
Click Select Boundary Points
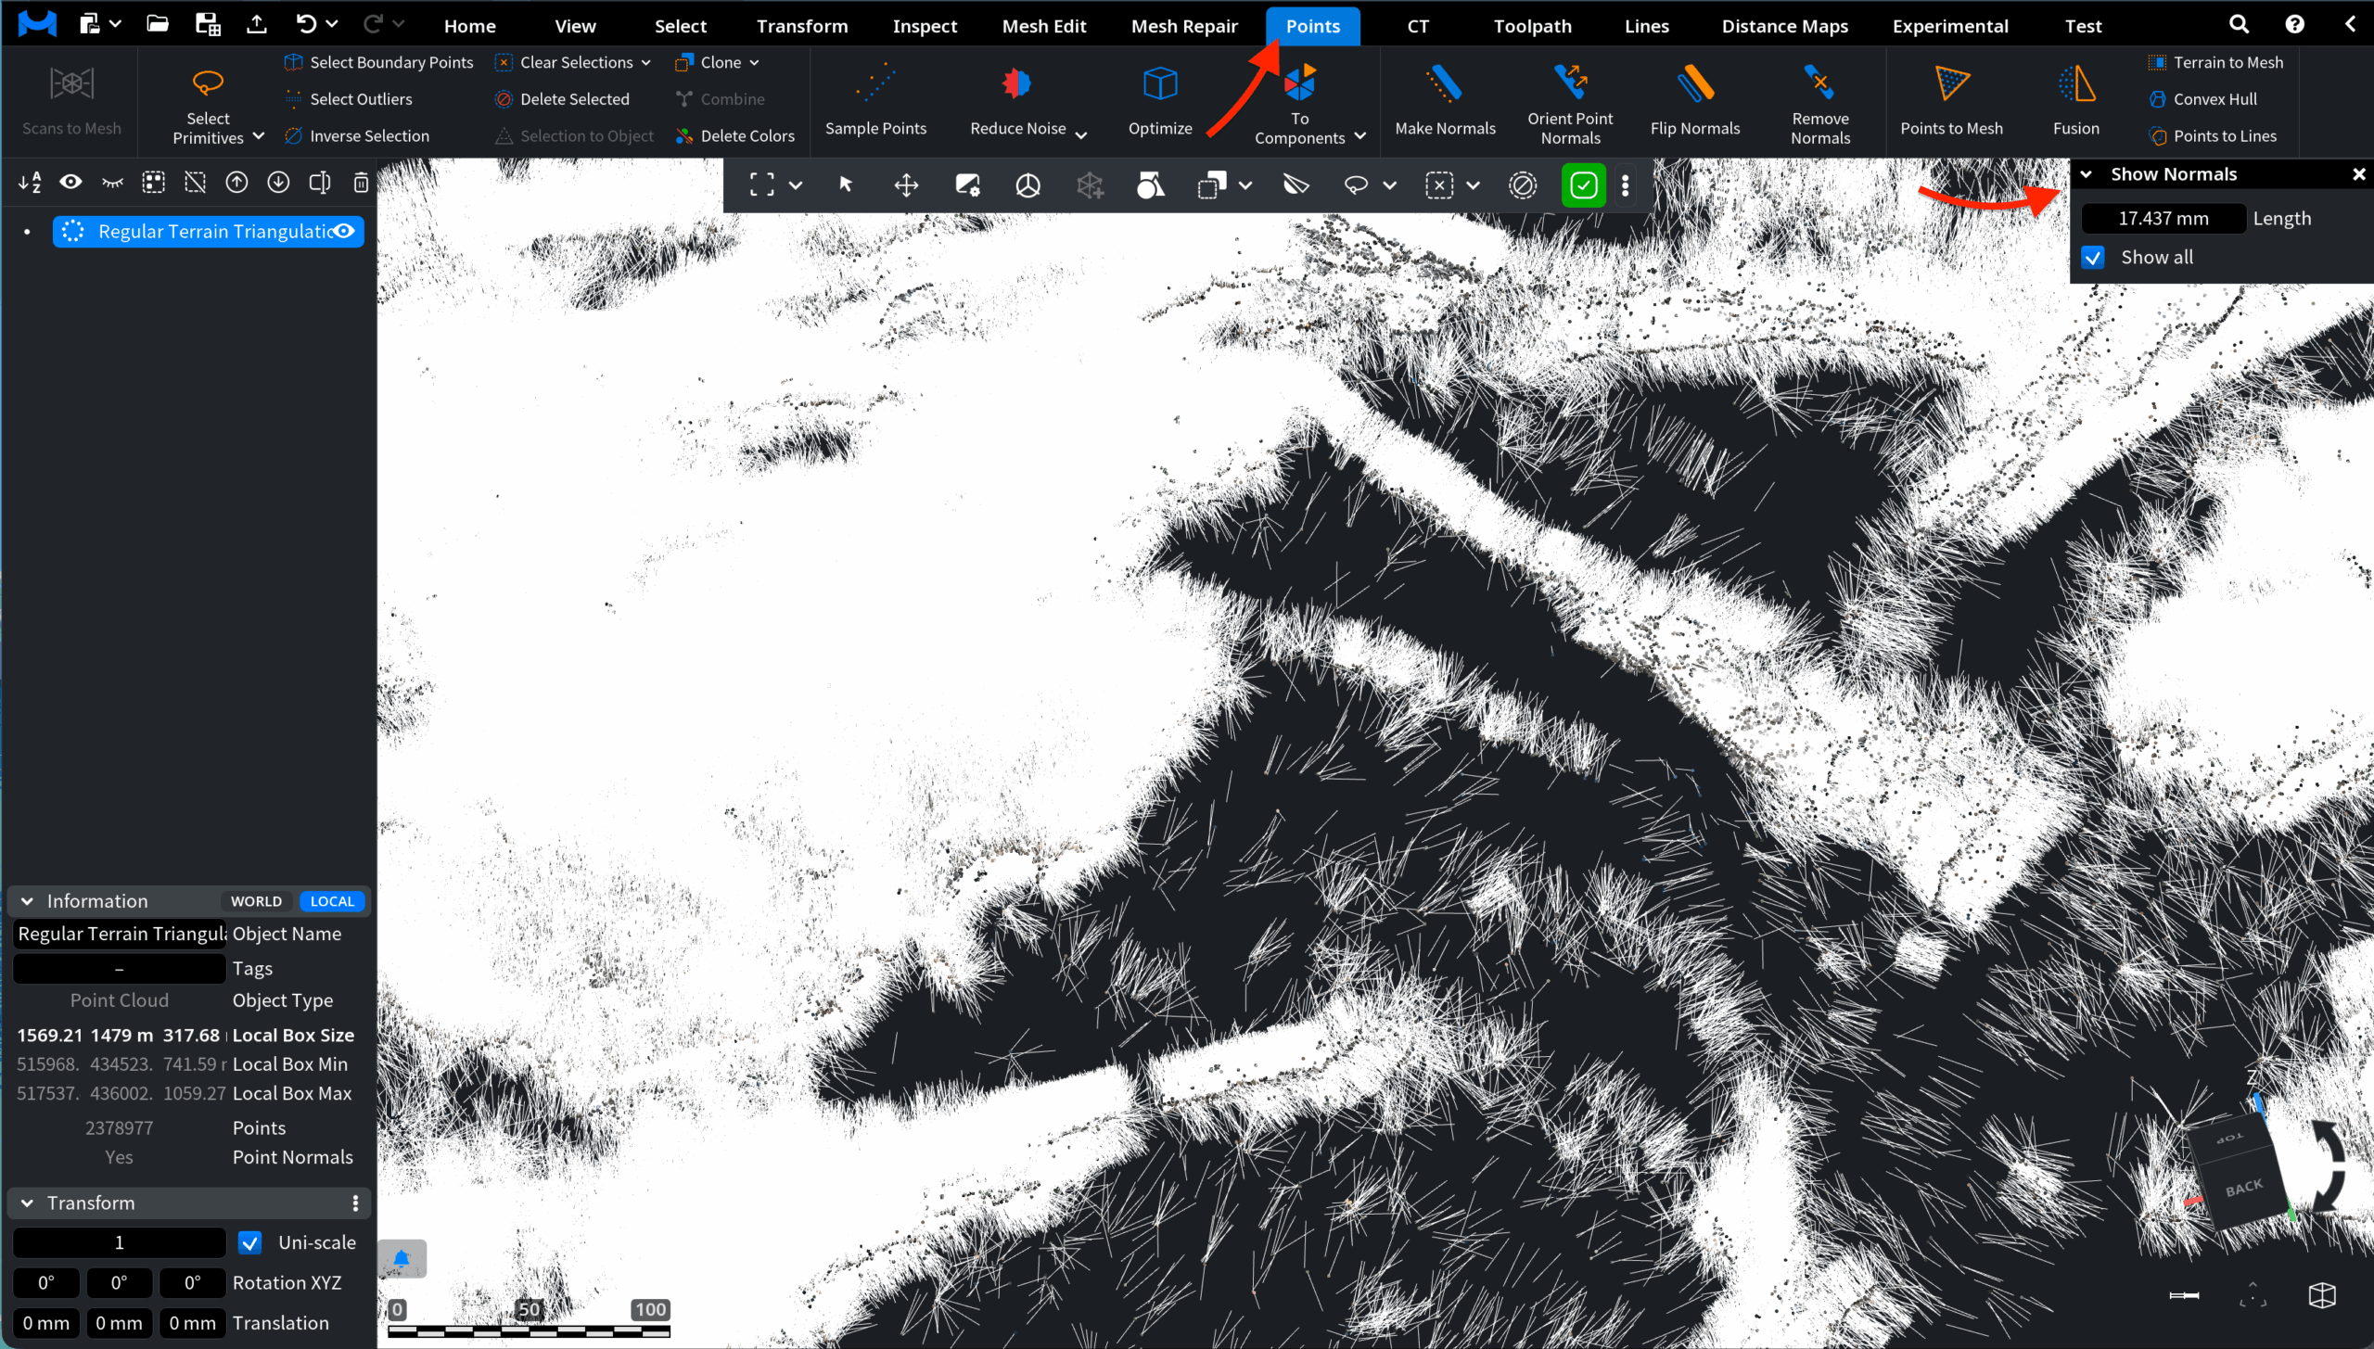coord(378,62)
